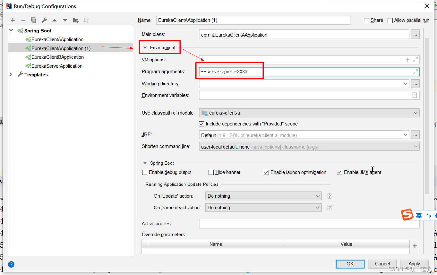
Task: Click the Name column header
Action: 216,244
